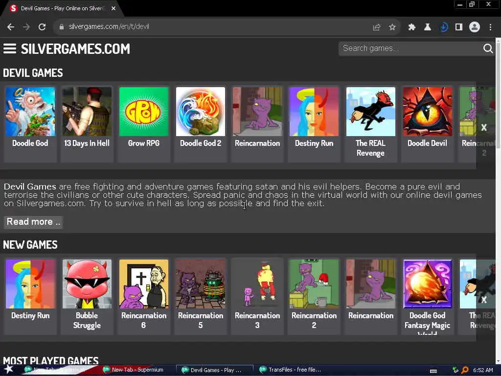Open Bubble Struggle game thumbnail

[87, 284]
